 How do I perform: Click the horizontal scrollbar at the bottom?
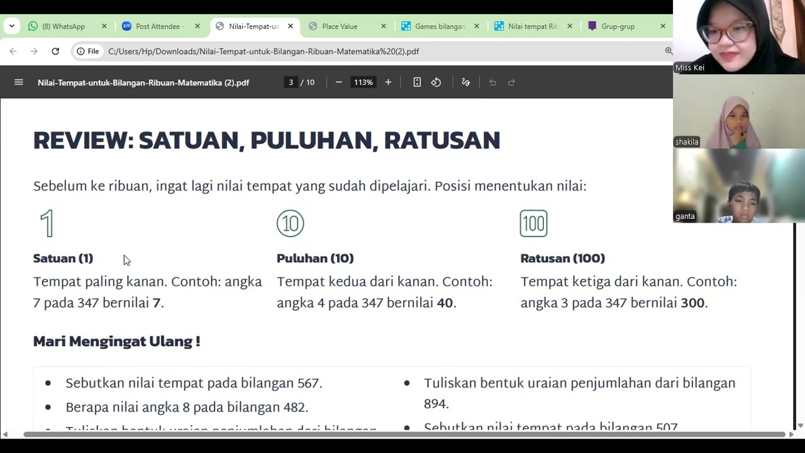(404, 434)
